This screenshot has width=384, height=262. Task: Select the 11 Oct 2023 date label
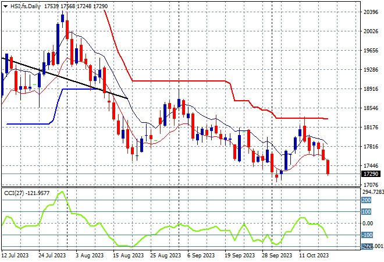(314, 255)
